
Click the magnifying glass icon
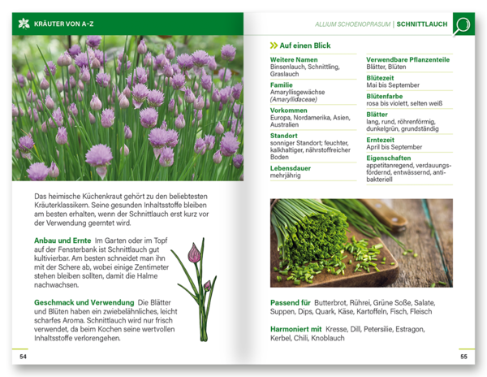[463, 25]
